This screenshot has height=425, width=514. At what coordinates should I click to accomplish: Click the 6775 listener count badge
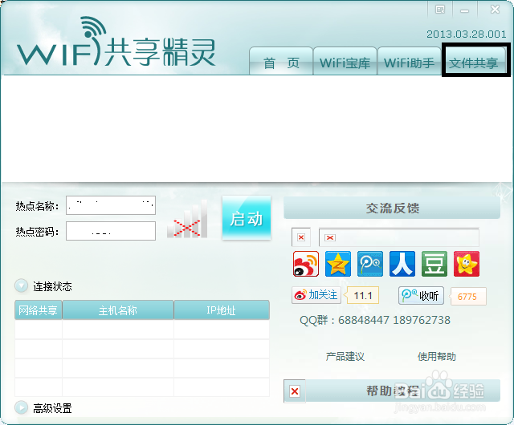[x=467, y=297]
